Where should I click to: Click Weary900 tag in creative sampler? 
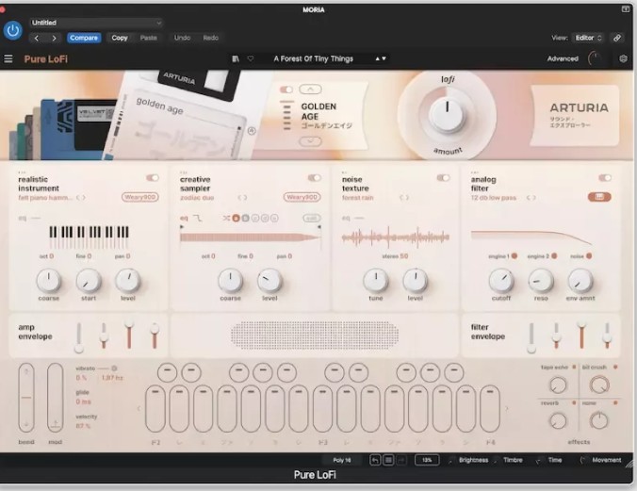(302, 197)
